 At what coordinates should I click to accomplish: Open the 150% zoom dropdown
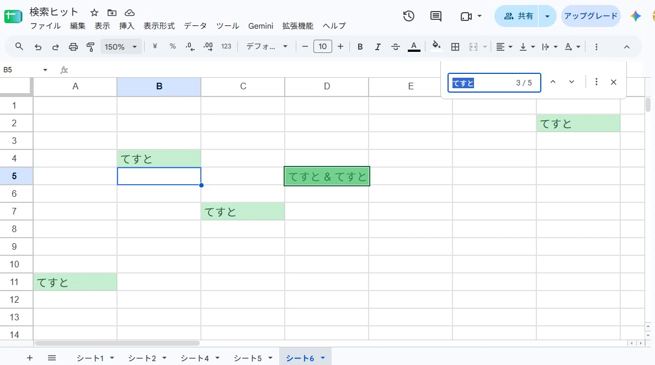(x=121, y=47)
